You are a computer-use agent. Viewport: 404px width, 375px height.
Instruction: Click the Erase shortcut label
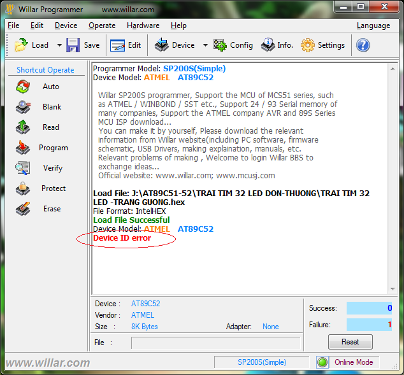coord(52,209)
